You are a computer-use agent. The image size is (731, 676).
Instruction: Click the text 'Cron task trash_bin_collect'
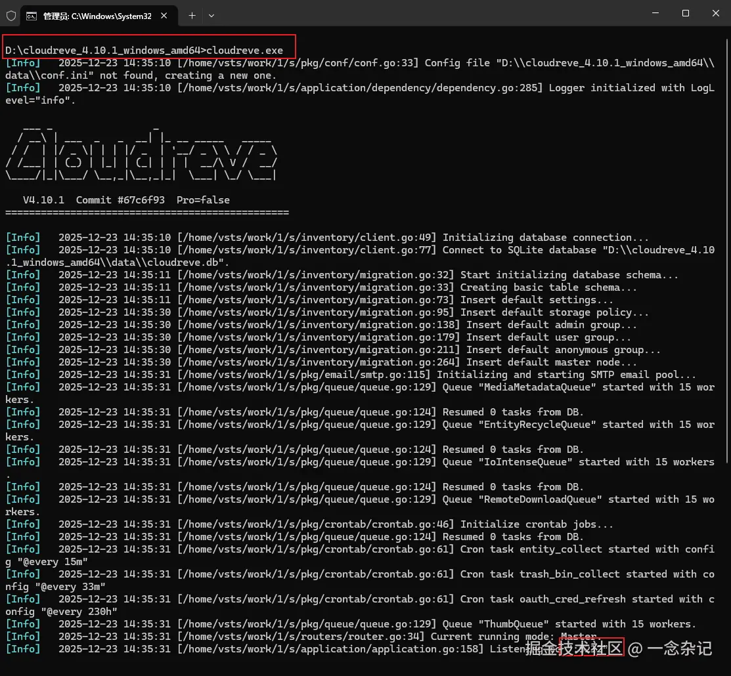click(x=540, y=574)
